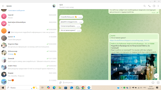Open the Qudratjon Ahmadaliyev chat

[29, 23]
